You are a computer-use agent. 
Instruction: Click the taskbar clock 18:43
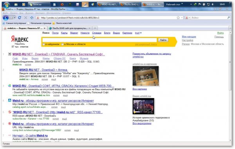pyautogui.click(x=222, y=4)
